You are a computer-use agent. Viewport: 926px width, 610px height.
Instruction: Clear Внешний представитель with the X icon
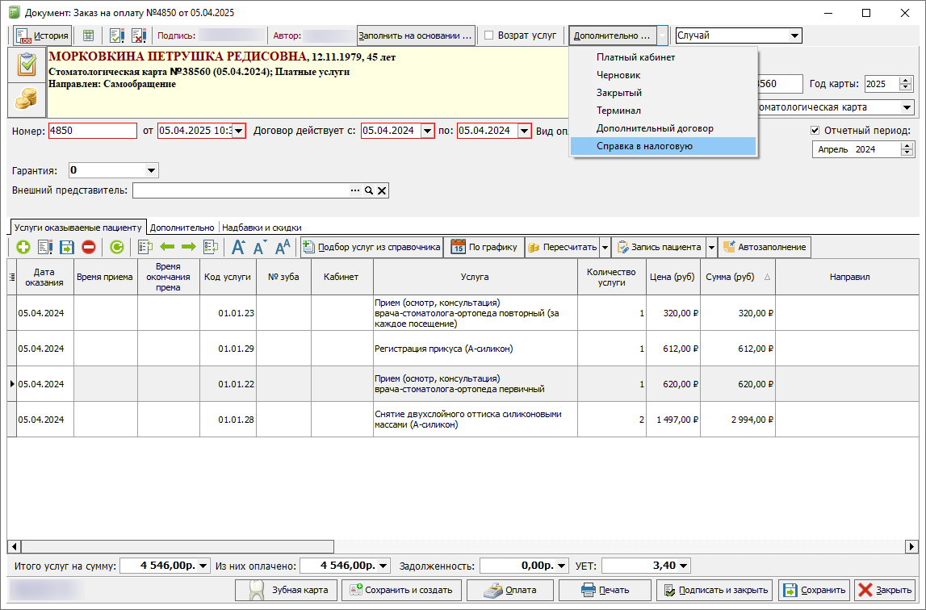(382, 190)
